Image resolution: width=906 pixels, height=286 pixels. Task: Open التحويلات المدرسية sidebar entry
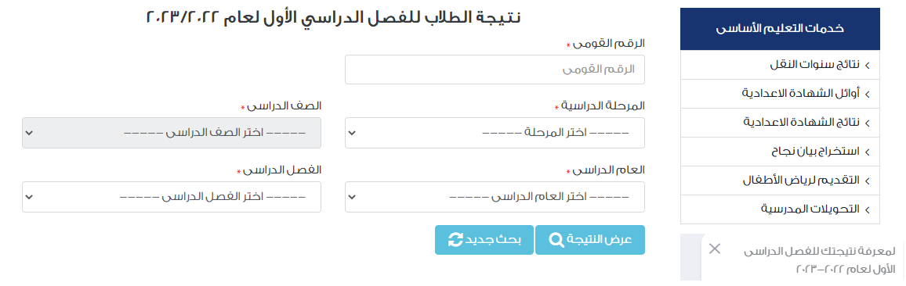pos(780,209)
